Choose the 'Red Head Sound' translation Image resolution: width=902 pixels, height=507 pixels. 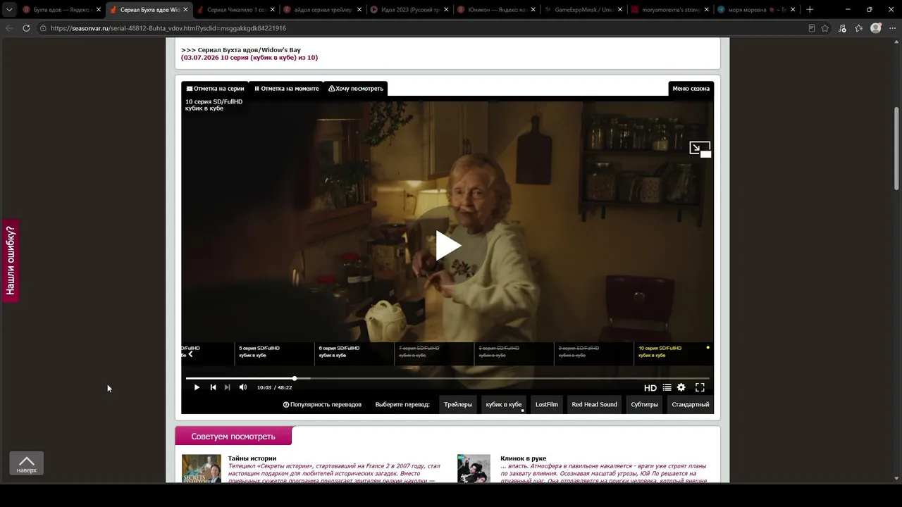(x=594, y=405)
